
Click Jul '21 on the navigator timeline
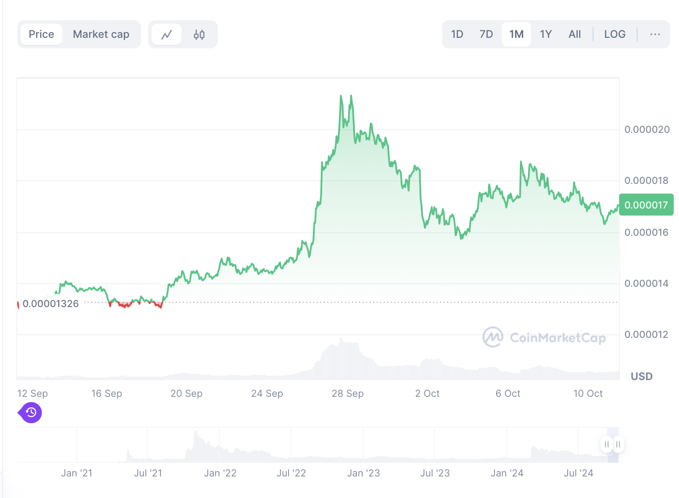(x=148, y=473)
